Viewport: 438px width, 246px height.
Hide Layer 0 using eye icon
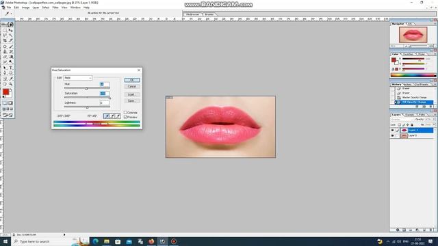[x=392, y=135]
